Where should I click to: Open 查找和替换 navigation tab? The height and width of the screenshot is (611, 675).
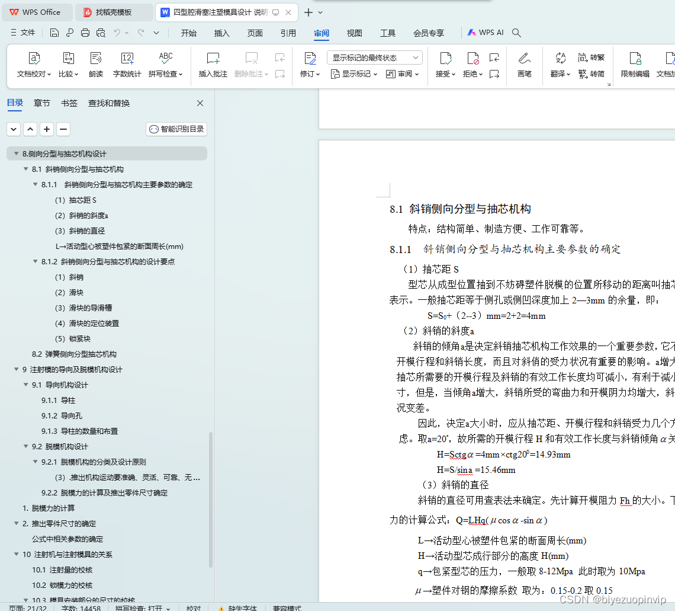109,103
